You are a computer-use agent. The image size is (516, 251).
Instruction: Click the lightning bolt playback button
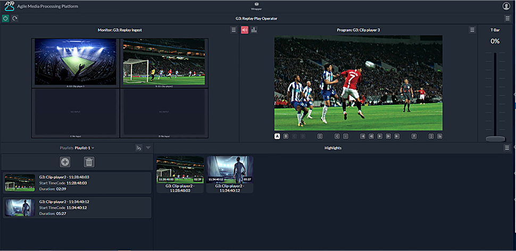pos(414,136)
